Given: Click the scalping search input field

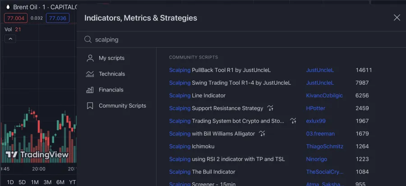Looking at the screenshot, I should coord(226,40).
